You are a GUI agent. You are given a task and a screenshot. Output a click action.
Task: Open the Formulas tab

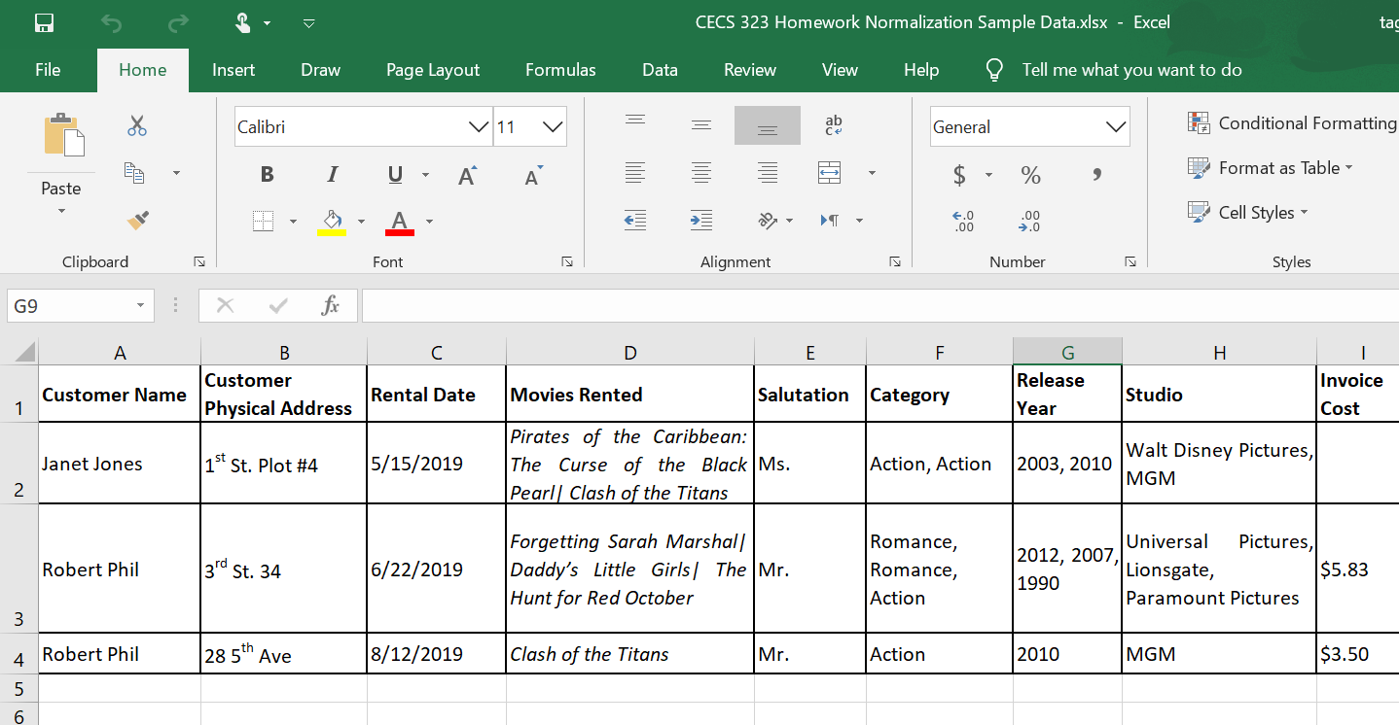click(560, 70)
